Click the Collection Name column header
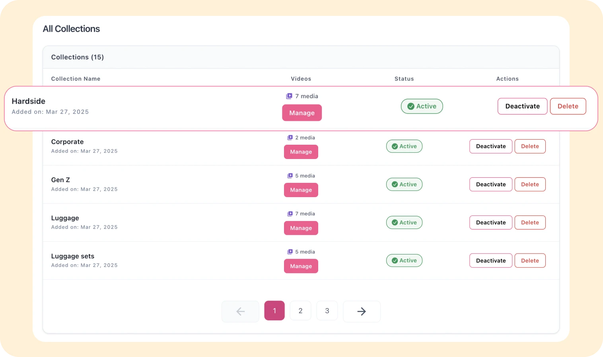The image size is (603, 357). pos(76,79)
